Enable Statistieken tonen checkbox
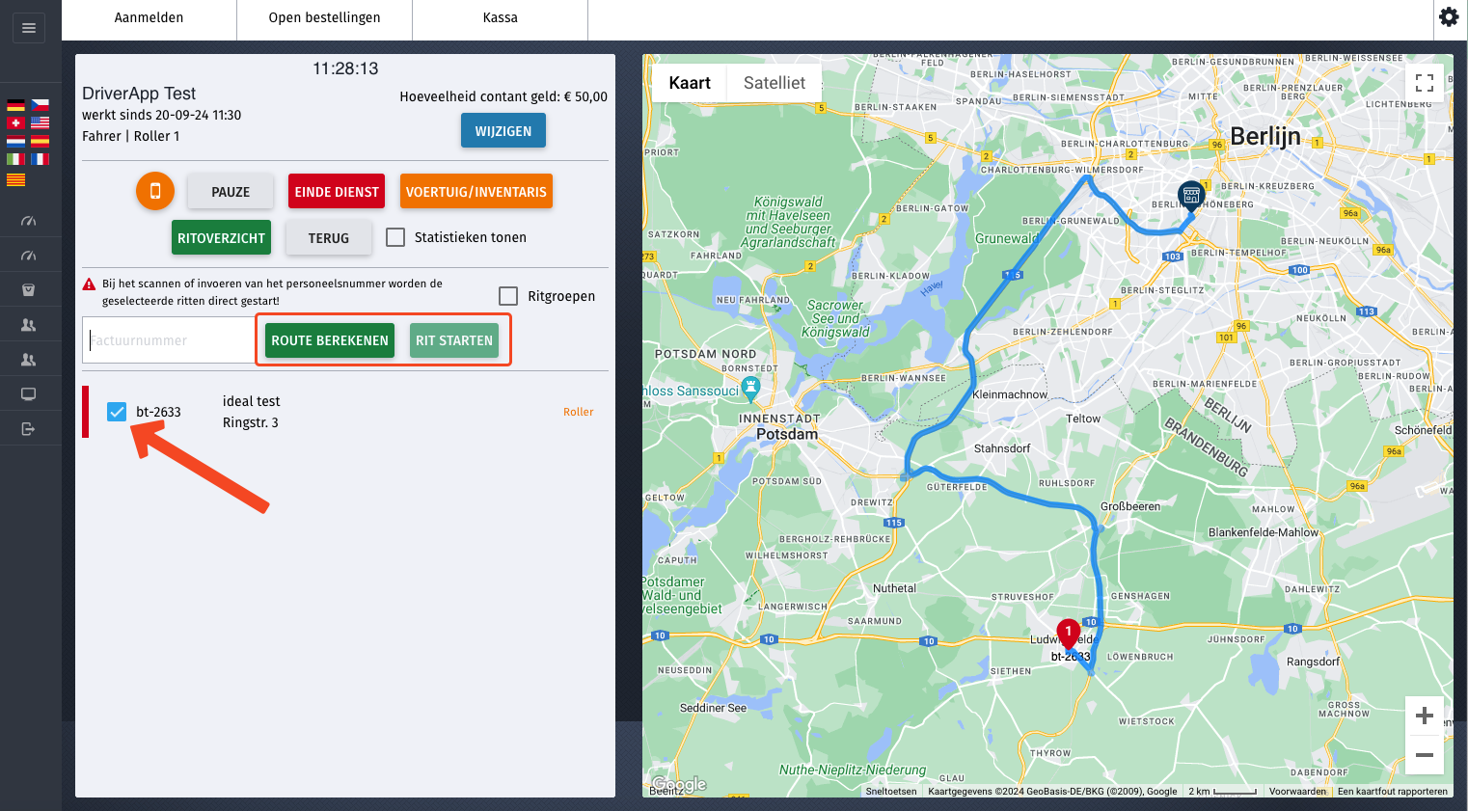The image size is (1468, 811). coord(395,237)
